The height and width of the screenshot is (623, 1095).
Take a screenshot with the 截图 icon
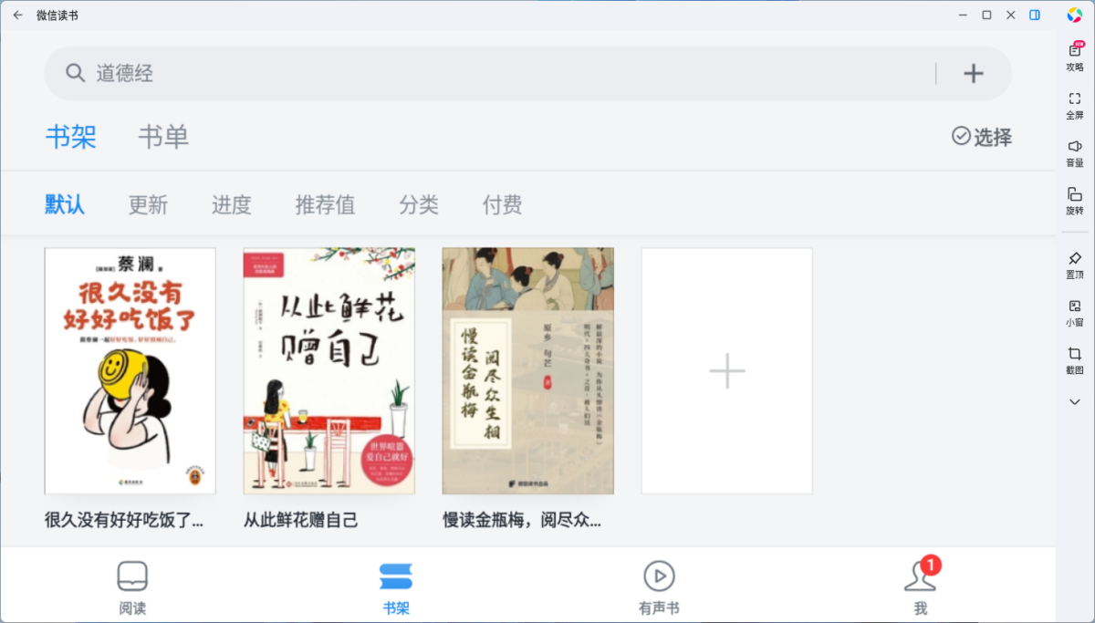pyautogui.click(x=1074, y=360)
